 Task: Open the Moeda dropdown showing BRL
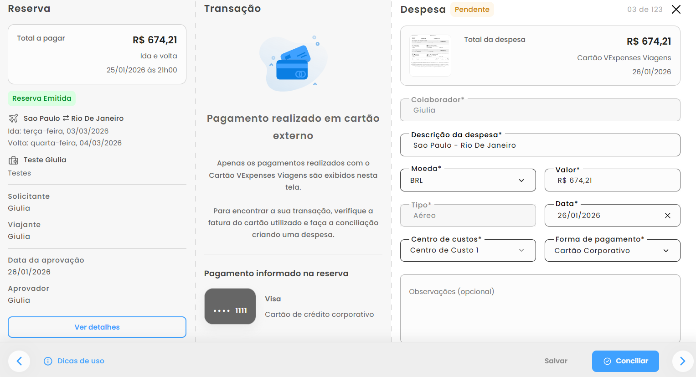[x=468, y=181]
